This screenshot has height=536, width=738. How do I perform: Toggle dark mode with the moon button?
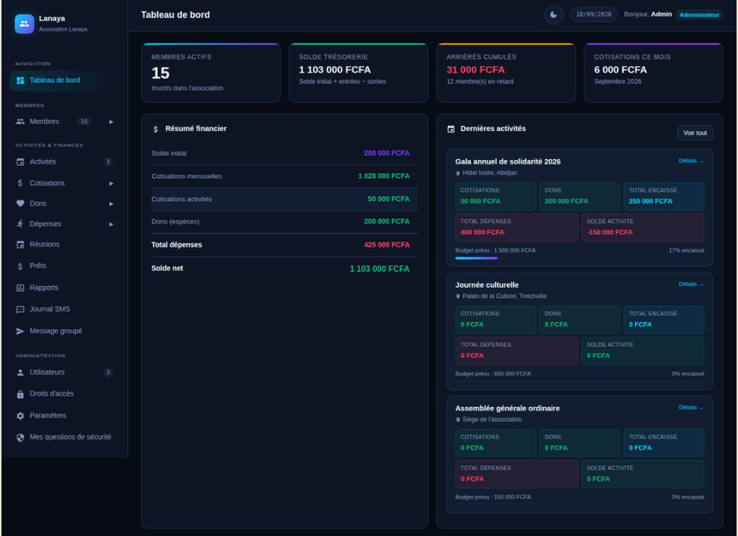[553, 14]
